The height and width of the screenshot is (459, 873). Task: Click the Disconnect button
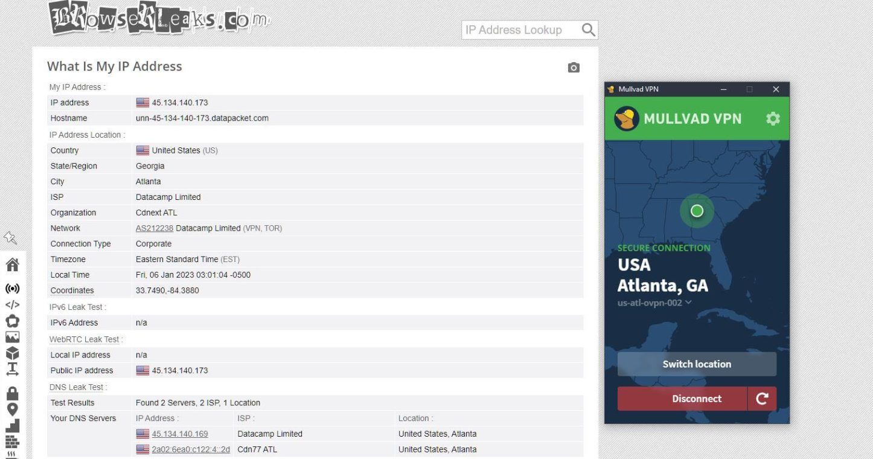(682, 399)
